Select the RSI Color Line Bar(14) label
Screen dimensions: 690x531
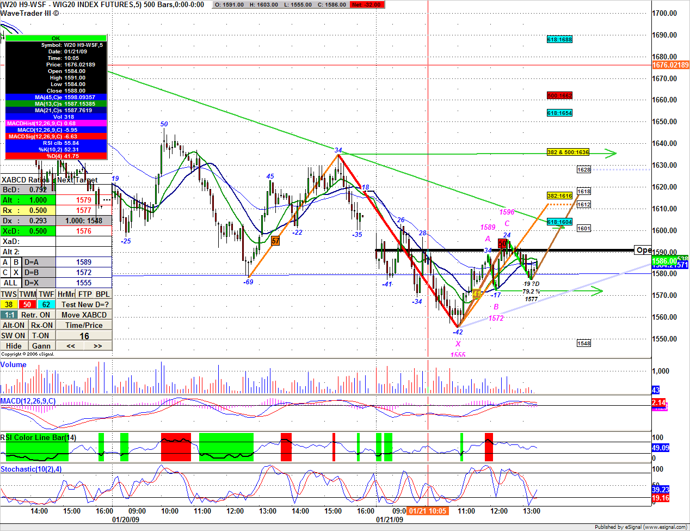(38, 437)
